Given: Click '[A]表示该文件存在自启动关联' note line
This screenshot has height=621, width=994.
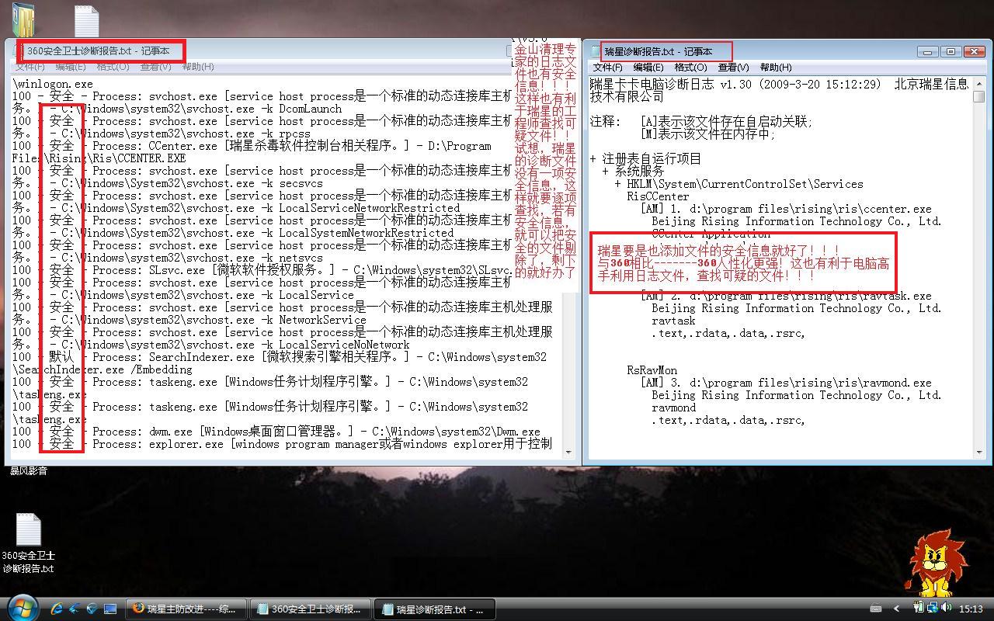Looking at the screenshot, I should pyautogui.click(x=726, y=121).
